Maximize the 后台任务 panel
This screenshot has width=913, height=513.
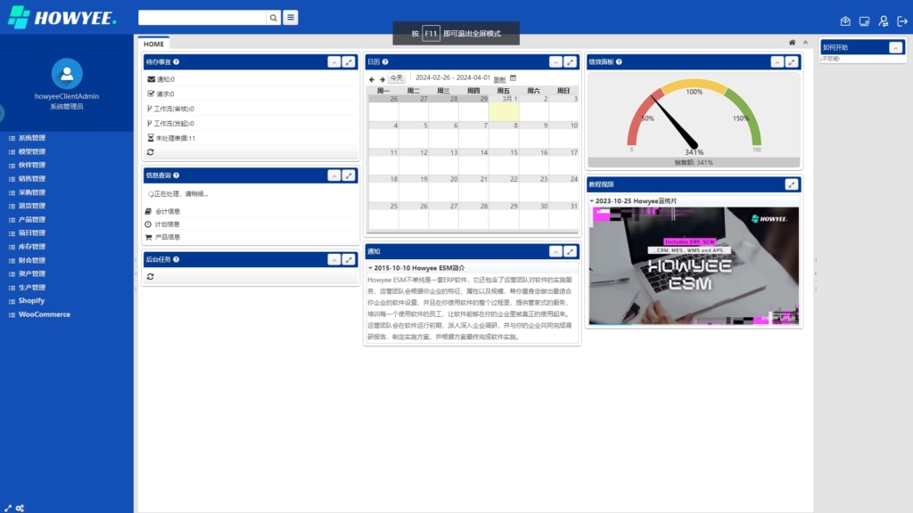pyautogui.click(x=349, y=259)
